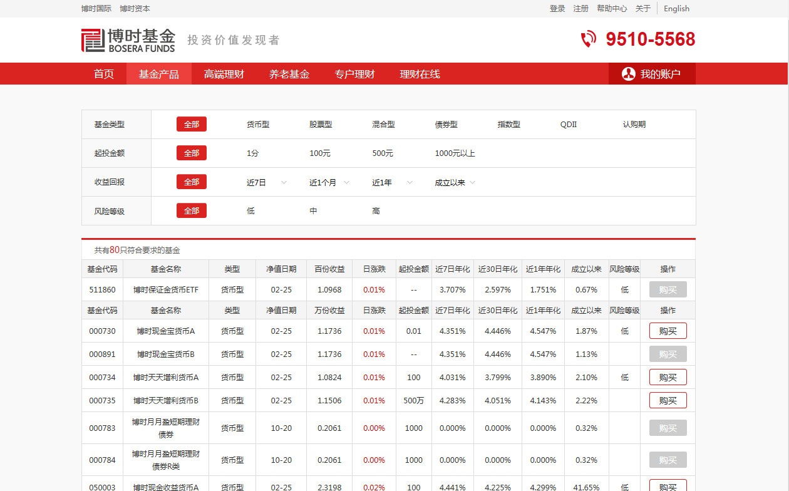Screen dimensions: 789x491
Task: Open the 理财在线 navigation tab
Action: 420,74
